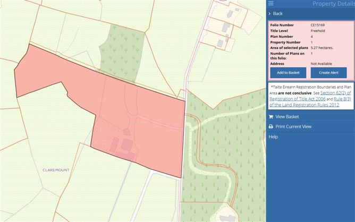Click the 5.27 hectares area value
Image resolution: width=355 pixels, height=222 pixels.
tap(322, 48)
